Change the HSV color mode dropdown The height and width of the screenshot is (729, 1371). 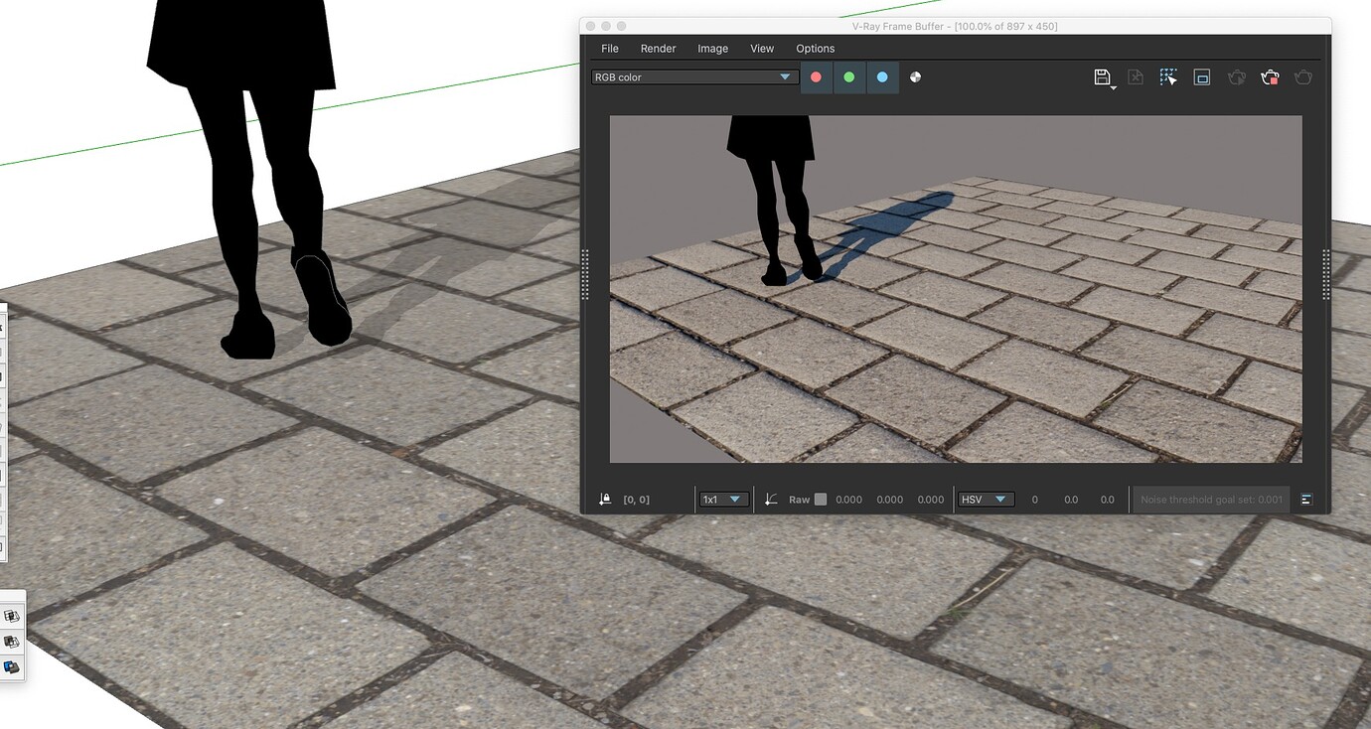(x=986, y=499)
